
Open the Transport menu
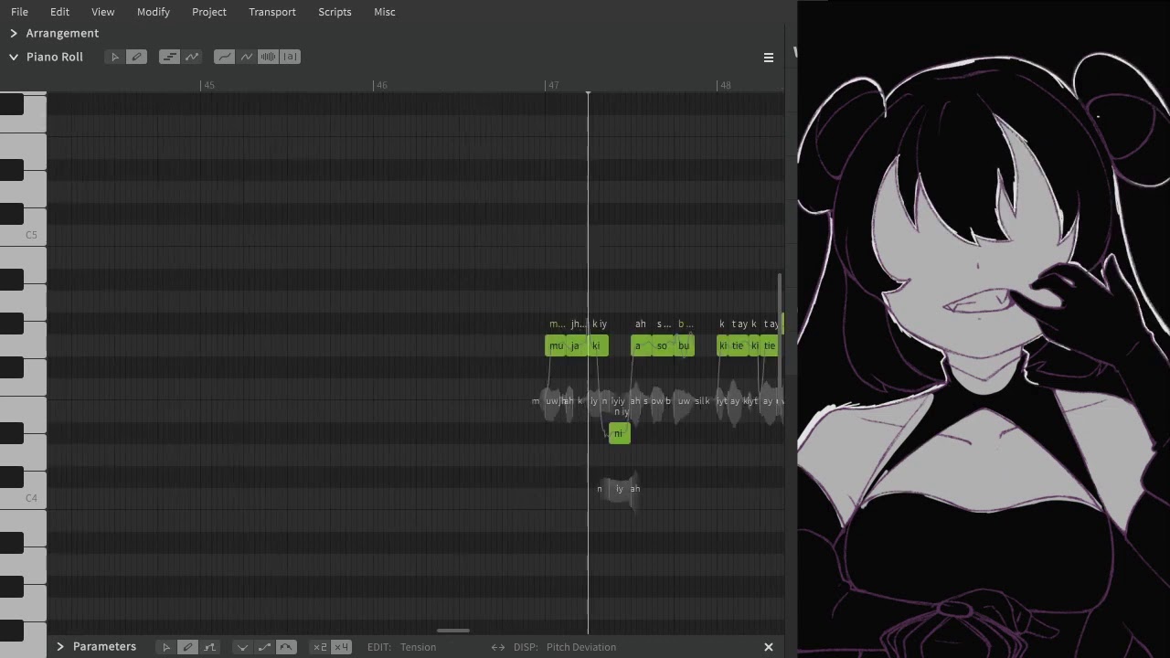tap(272, 12)
